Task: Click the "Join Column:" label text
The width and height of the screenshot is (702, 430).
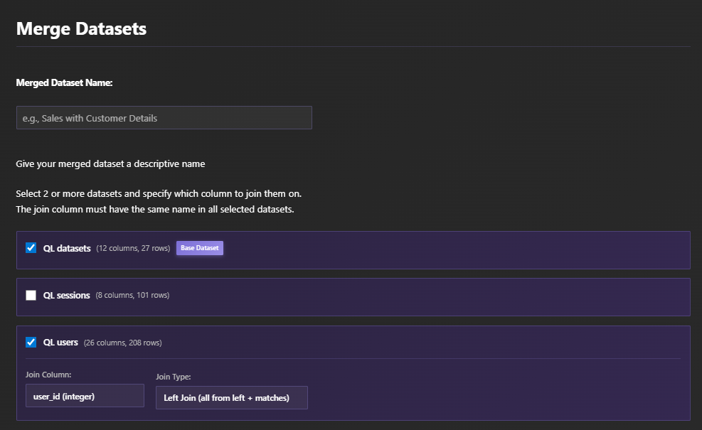Action: tap(48, 375)
